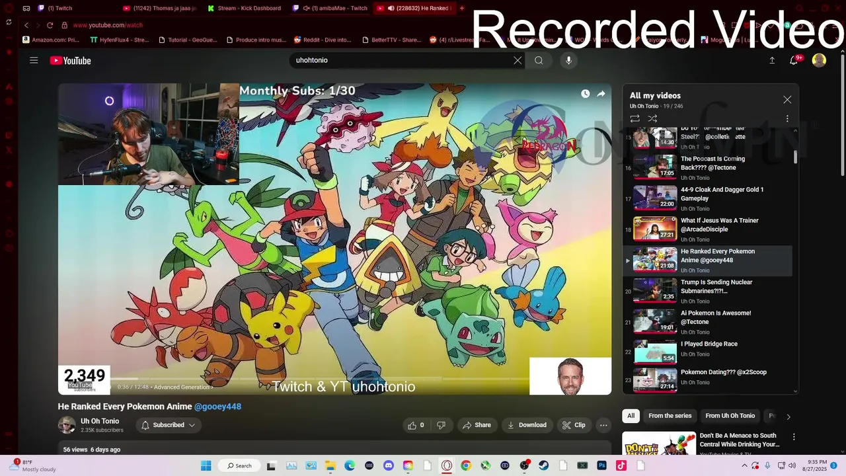Switch to the Thomas ja jaaa YouTube tab

(x=161, y=8)
